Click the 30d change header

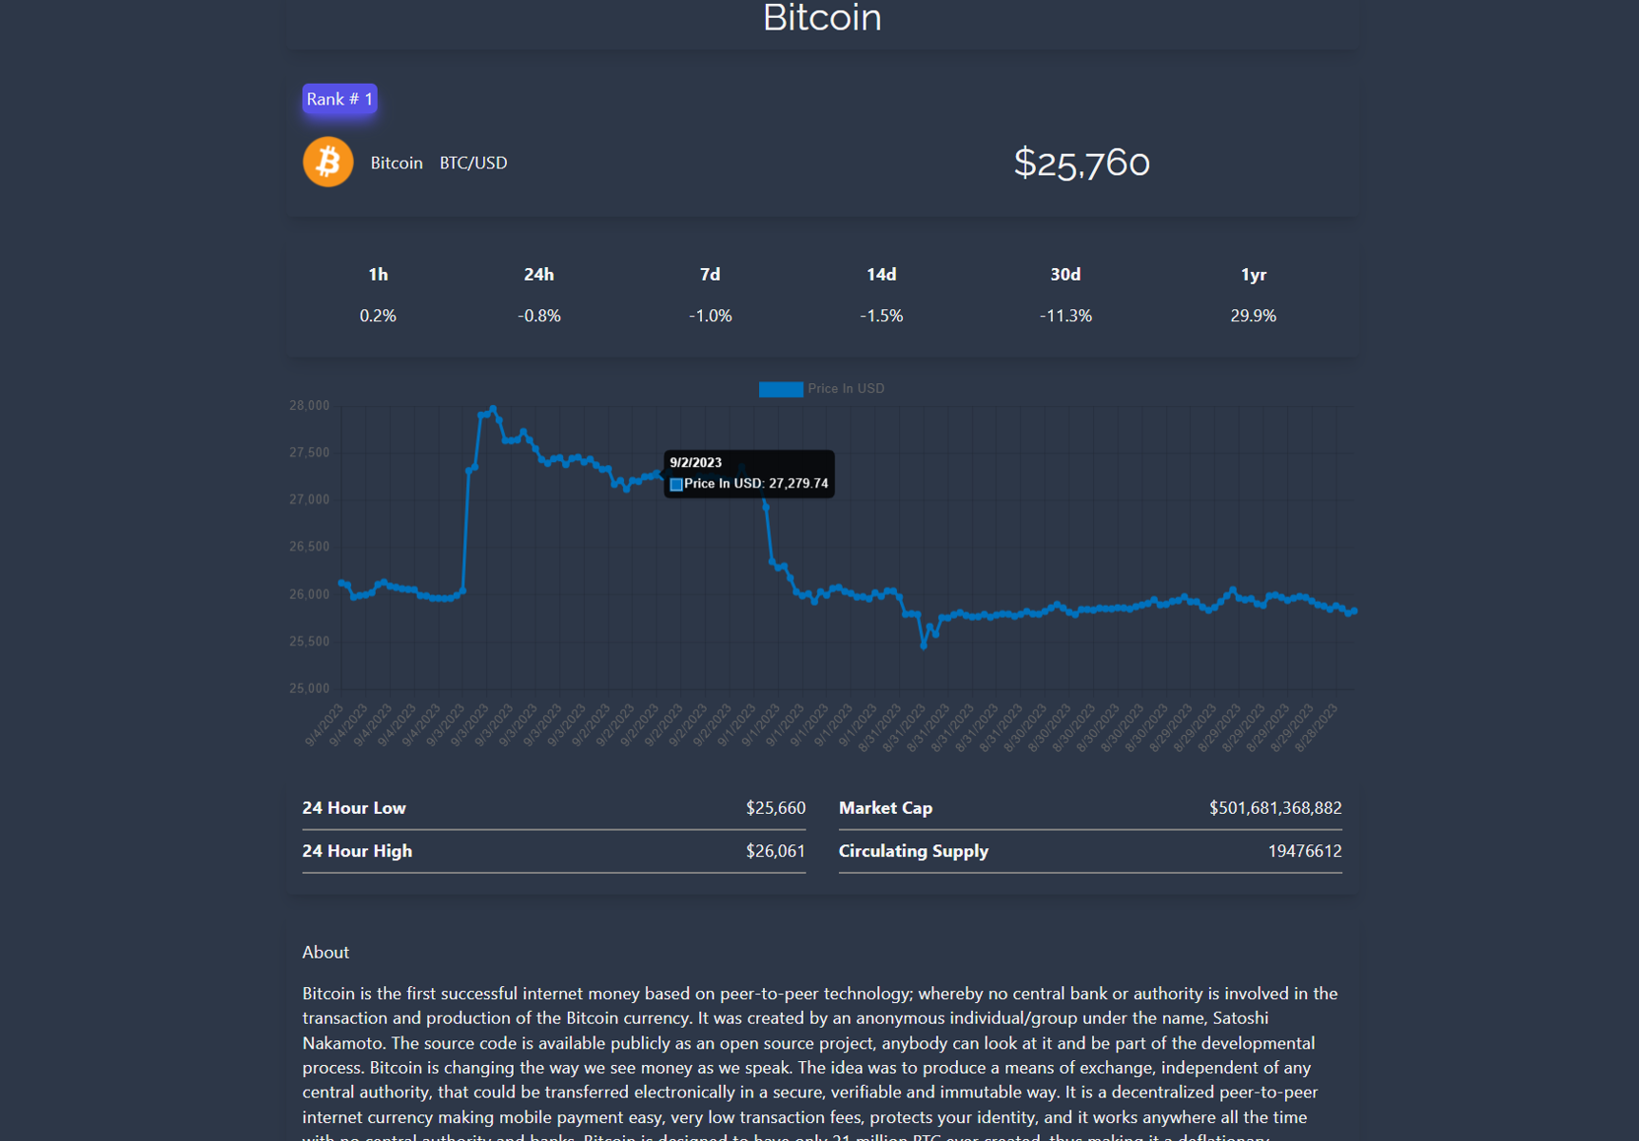pyautogui.click(x=1065, y=275)
